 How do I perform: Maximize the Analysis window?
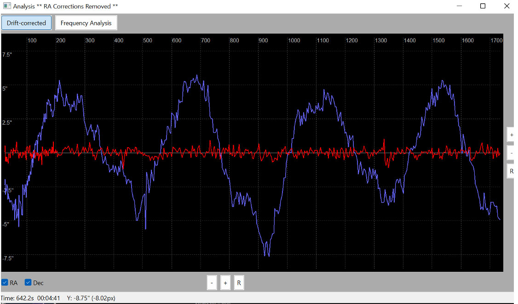pos(483,6)
